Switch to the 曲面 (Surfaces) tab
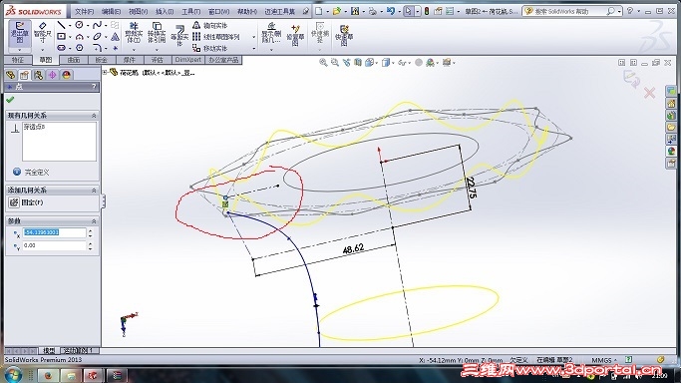Image resolution: width=681 pixels, height=383 pixels. 74,60
